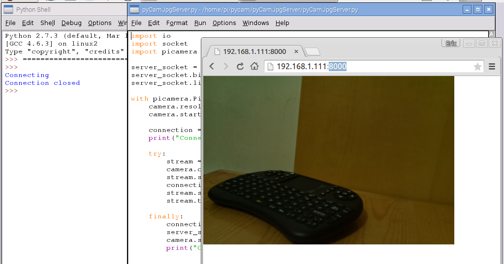
Task: Click the Eric profile button
Action: 451,43
